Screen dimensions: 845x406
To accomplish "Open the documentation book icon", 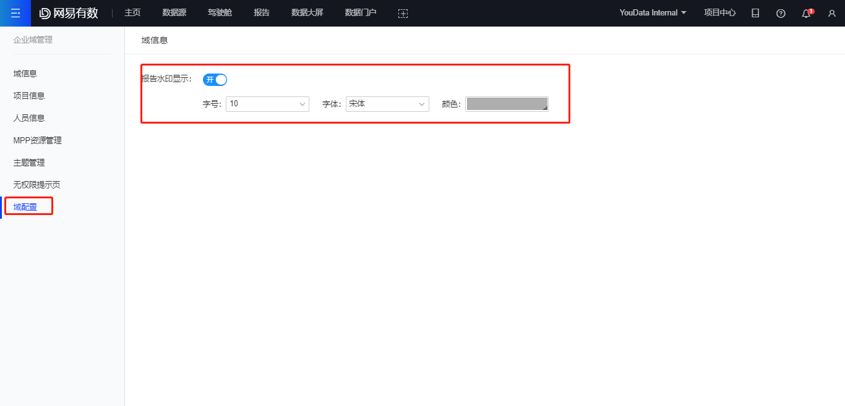I will tap(755, 13).
